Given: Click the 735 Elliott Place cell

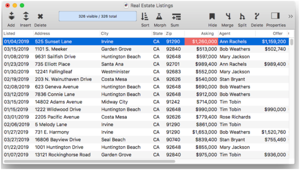Looking at the screenshot, I should pyautogui.click(x=53, y=64).
